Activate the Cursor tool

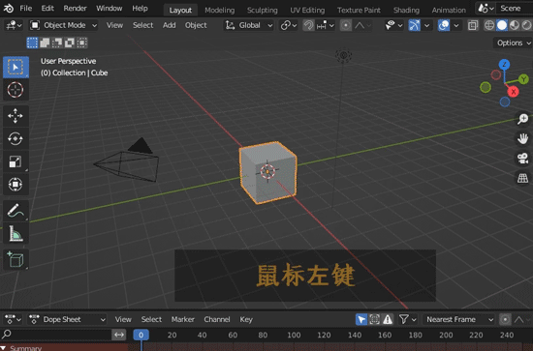click(x=16, y=90)
